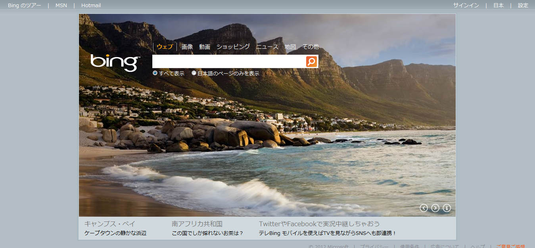535x248 pixels.
Task: Expand the その他 menu
Action: (x=311, y=47)
